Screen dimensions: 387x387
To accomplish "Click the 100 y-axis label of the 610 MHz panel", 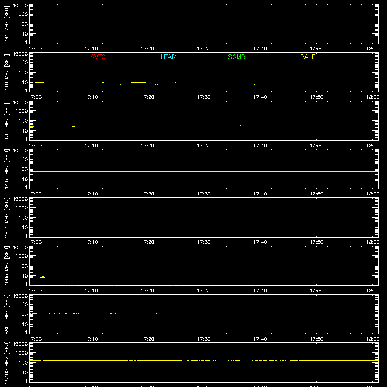I will click(23, 121).
